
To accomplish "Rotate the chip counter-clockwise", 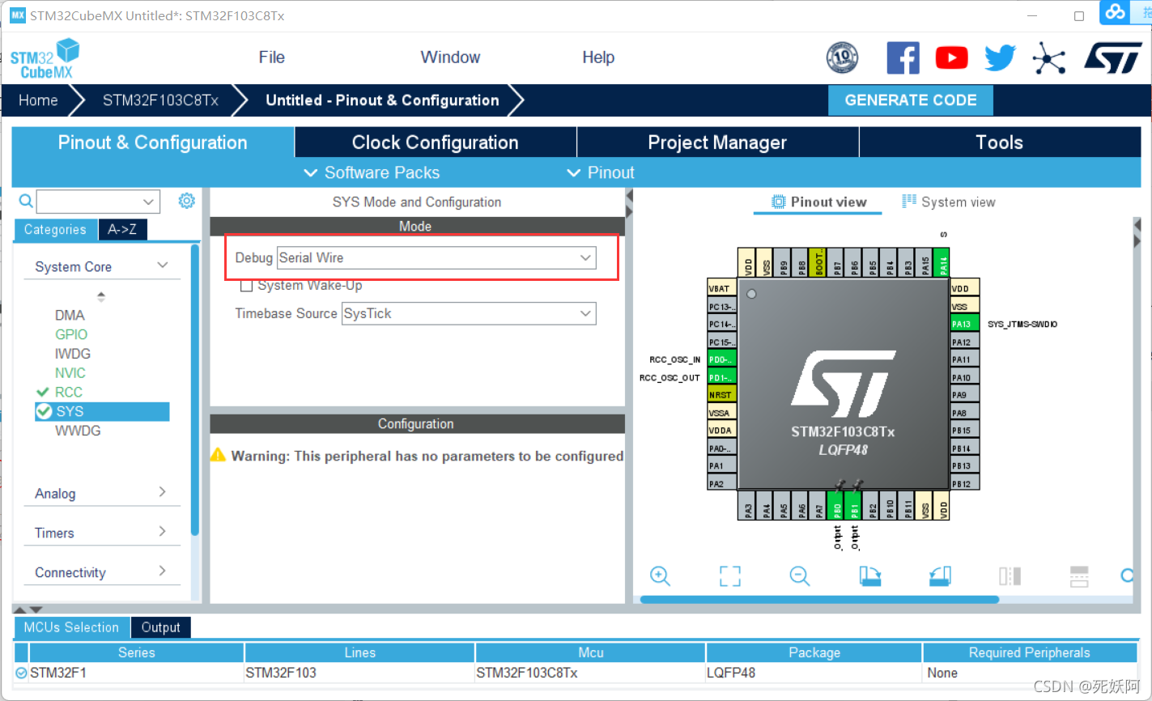I will coord(940,576).
